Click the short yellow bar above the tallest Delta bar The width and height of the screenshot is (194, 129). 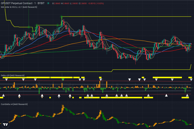[x=100, y=77]
